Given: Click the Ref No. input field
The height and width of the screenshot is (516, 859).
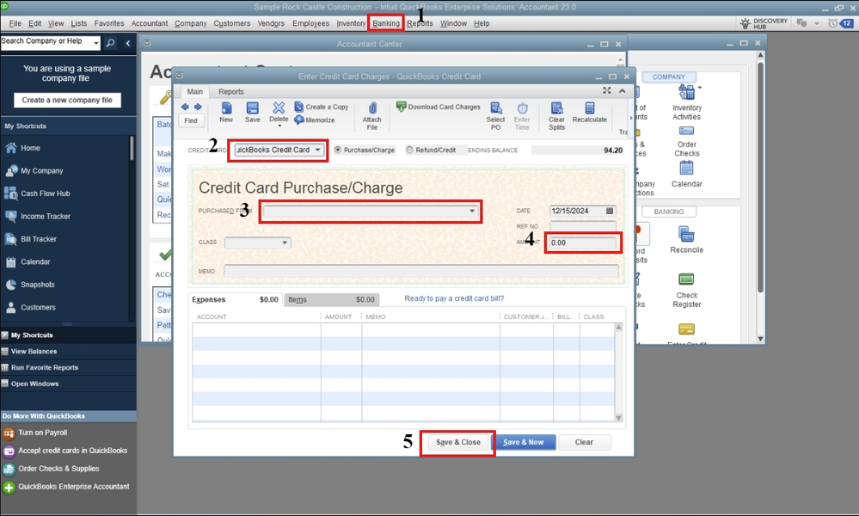Looking at the screenshot, I should 583,227.
